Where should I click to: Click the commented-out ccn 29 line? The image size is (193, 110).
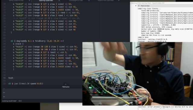[x=46, y=18]
